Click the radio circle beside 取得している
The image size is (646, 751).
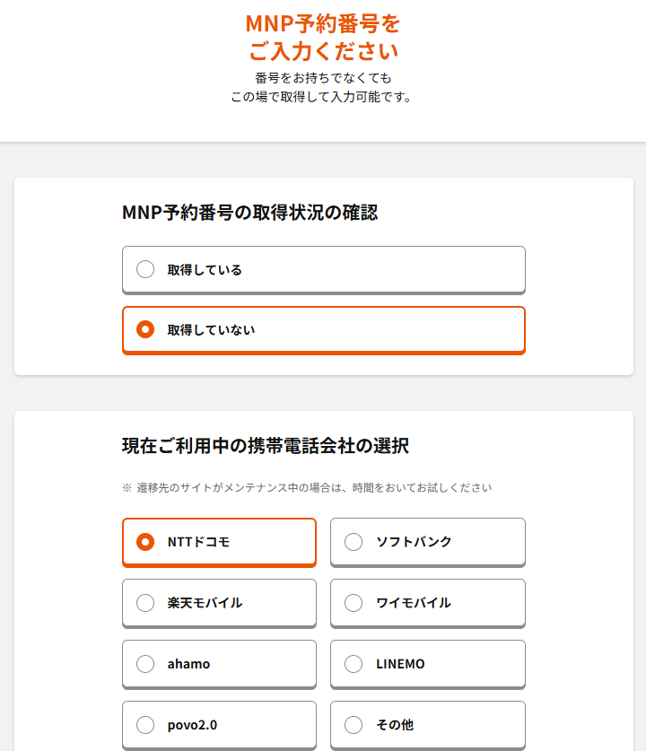point(145,269)
